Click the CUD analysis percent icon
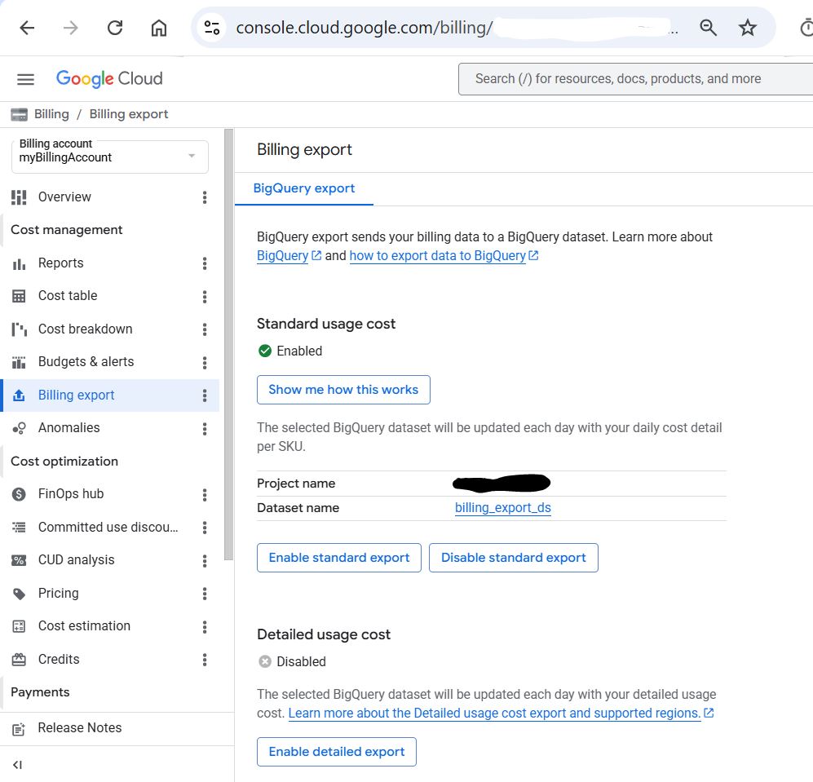Screen dimensions: 813x782 pyautogui.click(x=19, y=560)
